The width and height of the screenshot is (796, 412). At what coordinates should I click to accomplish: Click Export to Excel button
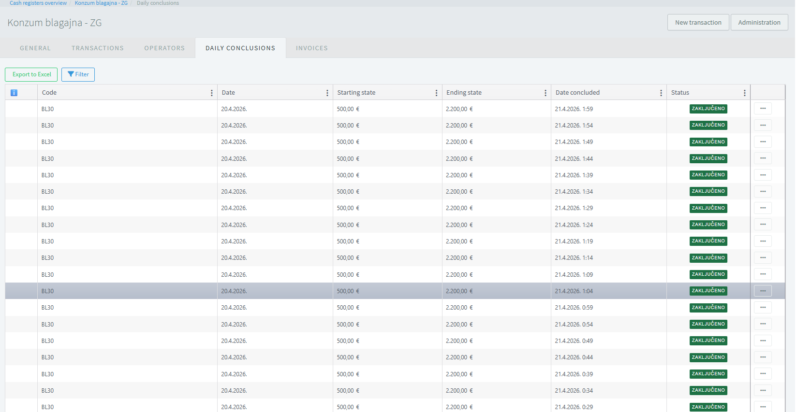pos(31,74)
